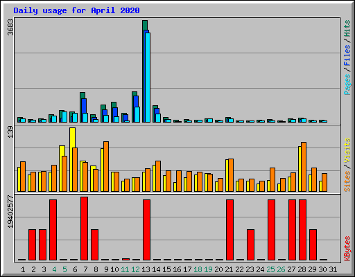Click the green day label 19

click(208, 269)
